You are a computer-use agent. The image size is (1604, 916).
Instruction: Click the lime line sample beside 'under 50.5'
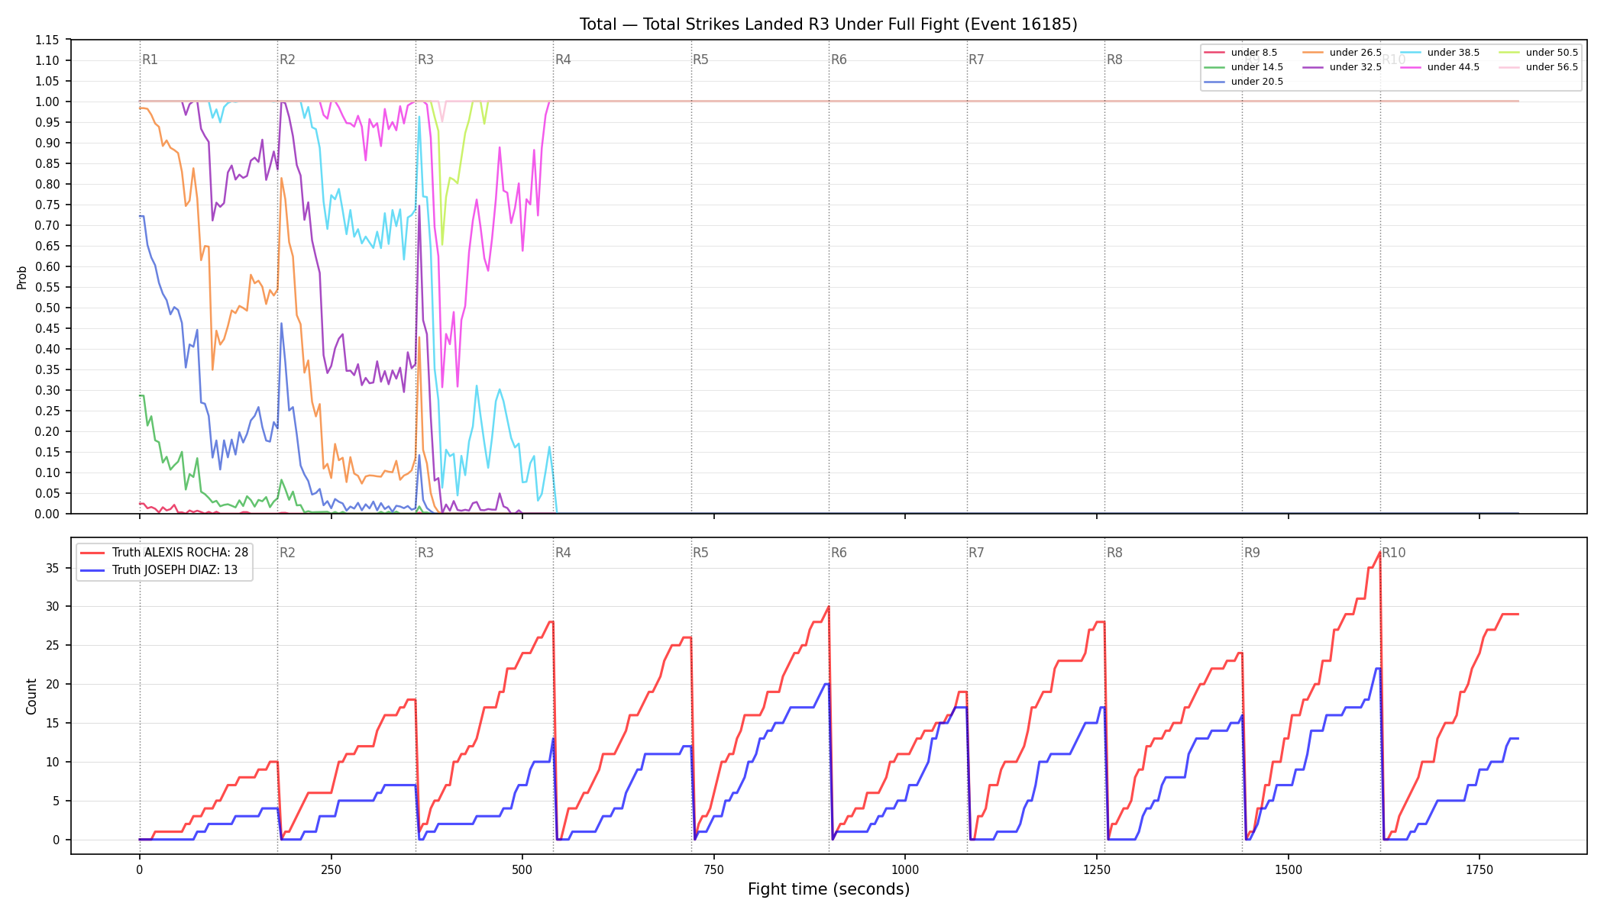1509,53
